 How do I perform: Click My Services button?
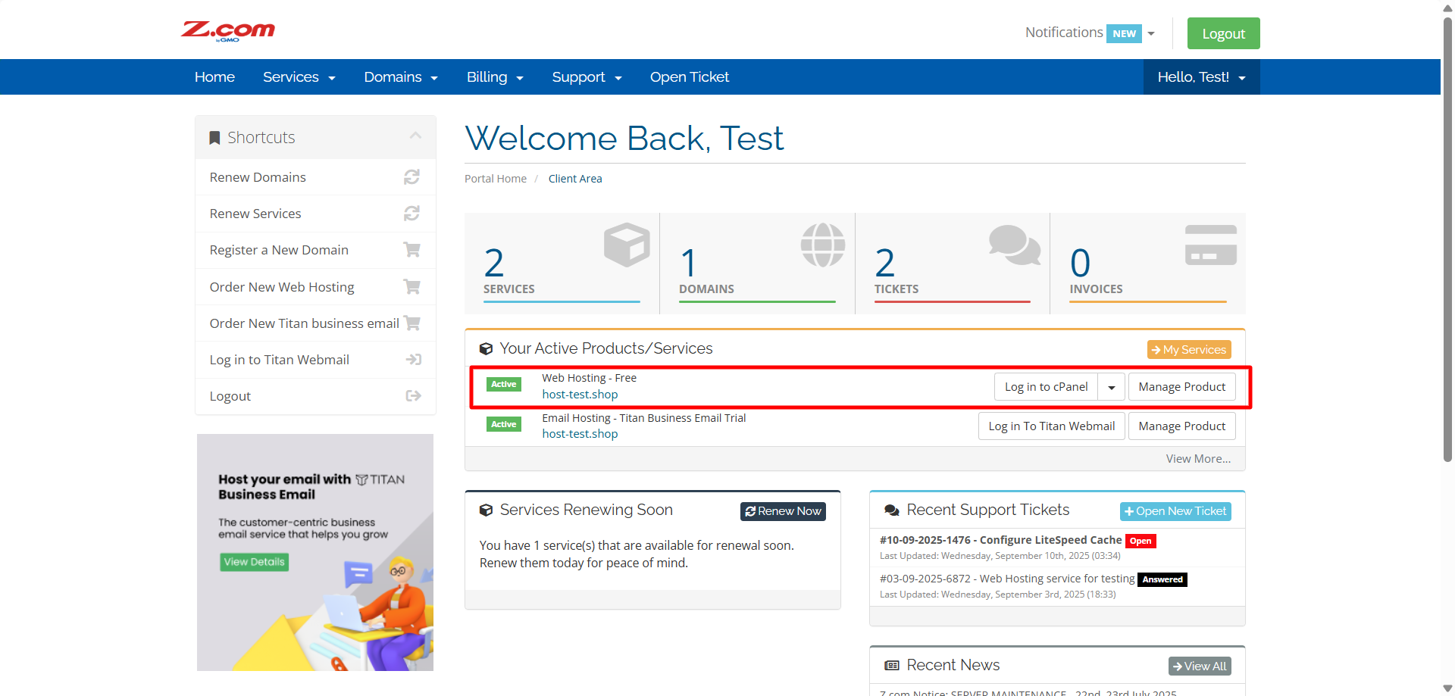click(1189, 349)
